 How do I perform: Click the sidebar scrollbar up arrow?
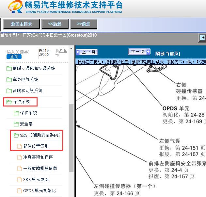[71, 48]
